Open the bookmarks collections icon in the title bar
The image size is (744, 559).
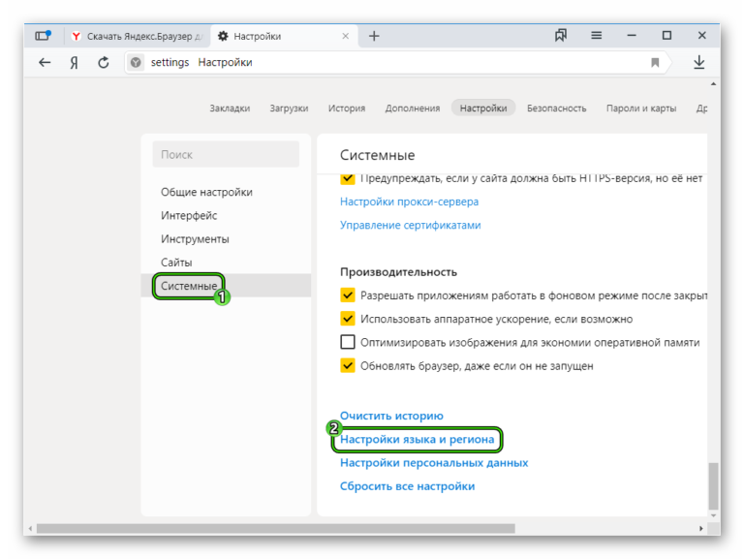tap(561, 36)
